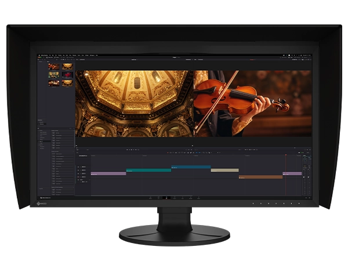
Task: Select the green-gold concert hall thumbnail
Action: click(54, 75)
